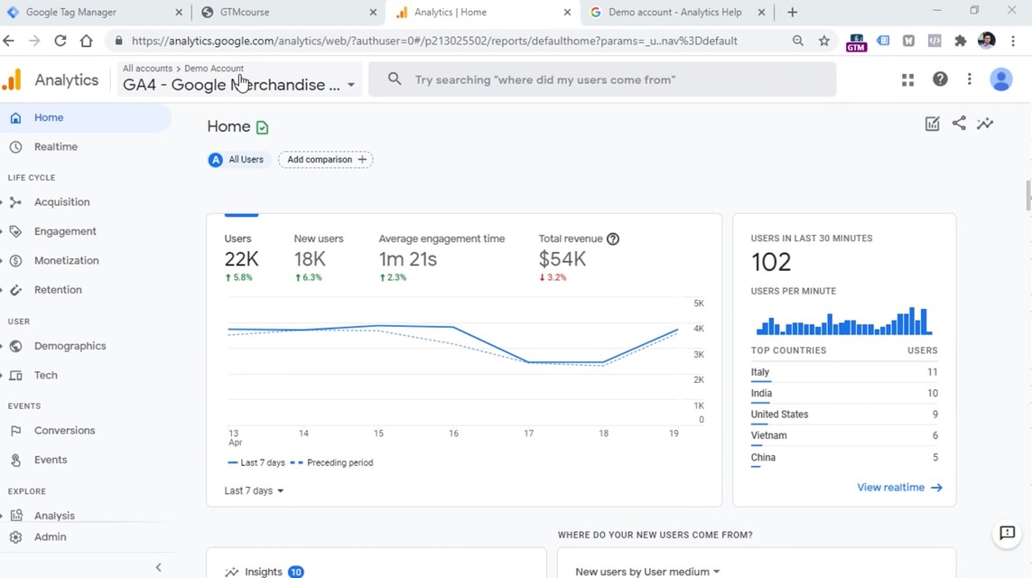Select the Users metric
The width and height of the screenshot is (1032, 578).
(241, 256)
